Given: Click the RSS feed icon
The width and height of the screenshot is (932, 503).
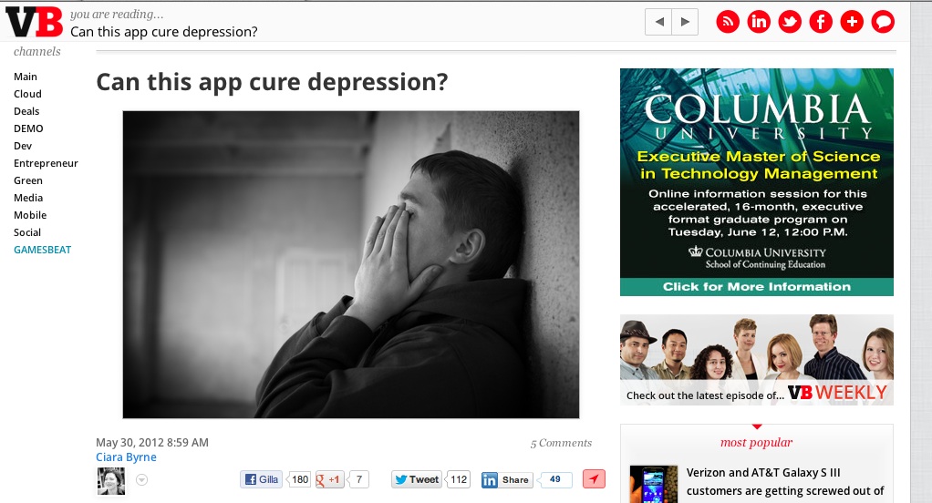Looking at the screenshot, I should pos(728,22).
